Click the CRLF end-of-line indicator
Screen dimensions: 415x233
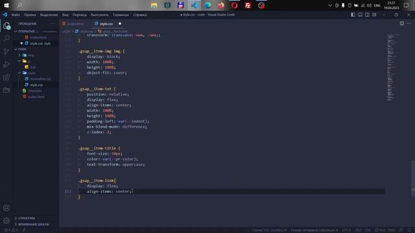coord(358,230)
